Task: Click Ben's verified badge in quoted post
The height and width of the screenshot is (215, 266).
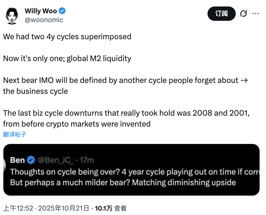Action: point(31,160)
